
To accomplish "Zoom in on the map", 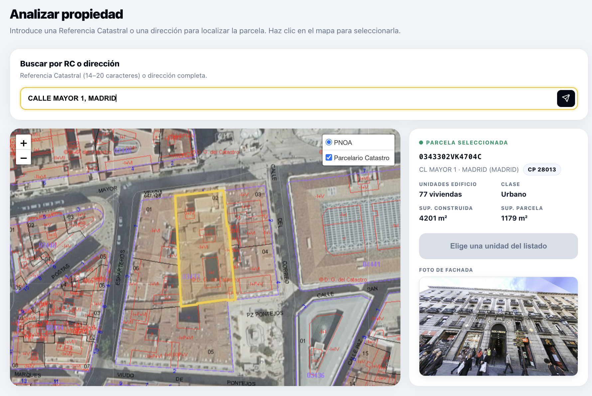I will click(x=24, y=143).
